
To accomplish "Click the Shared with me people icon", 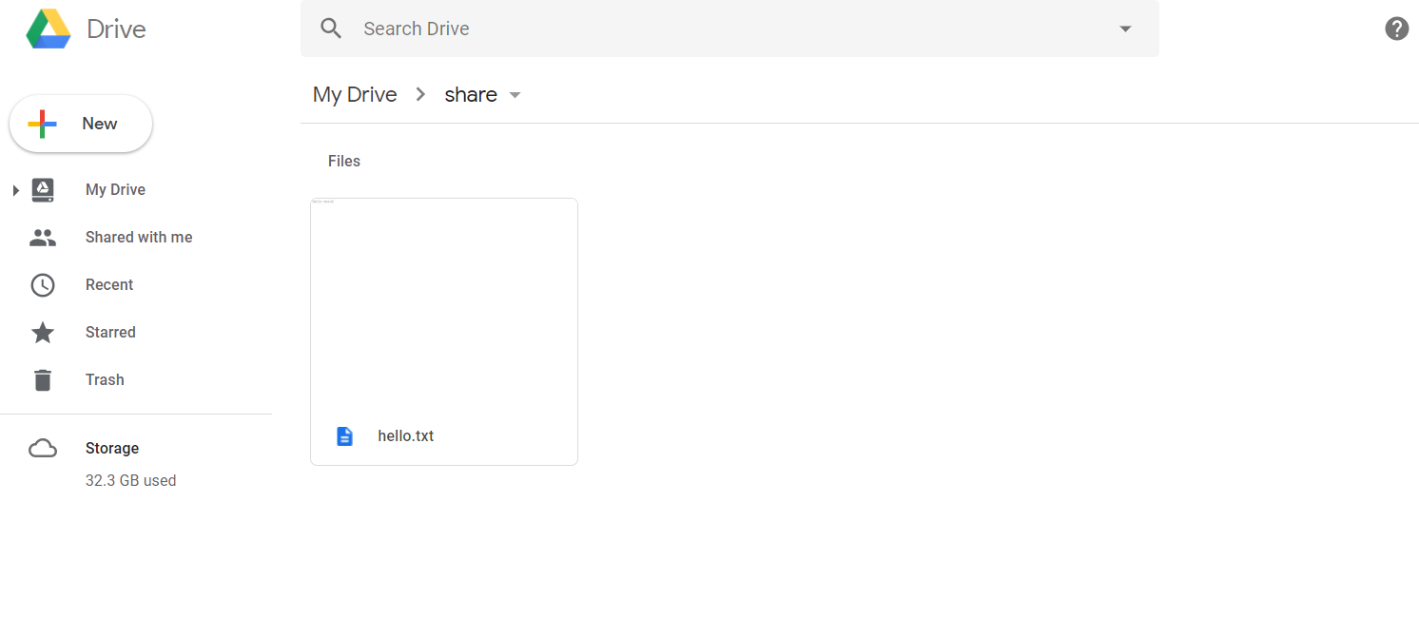I will coord(43,238).
